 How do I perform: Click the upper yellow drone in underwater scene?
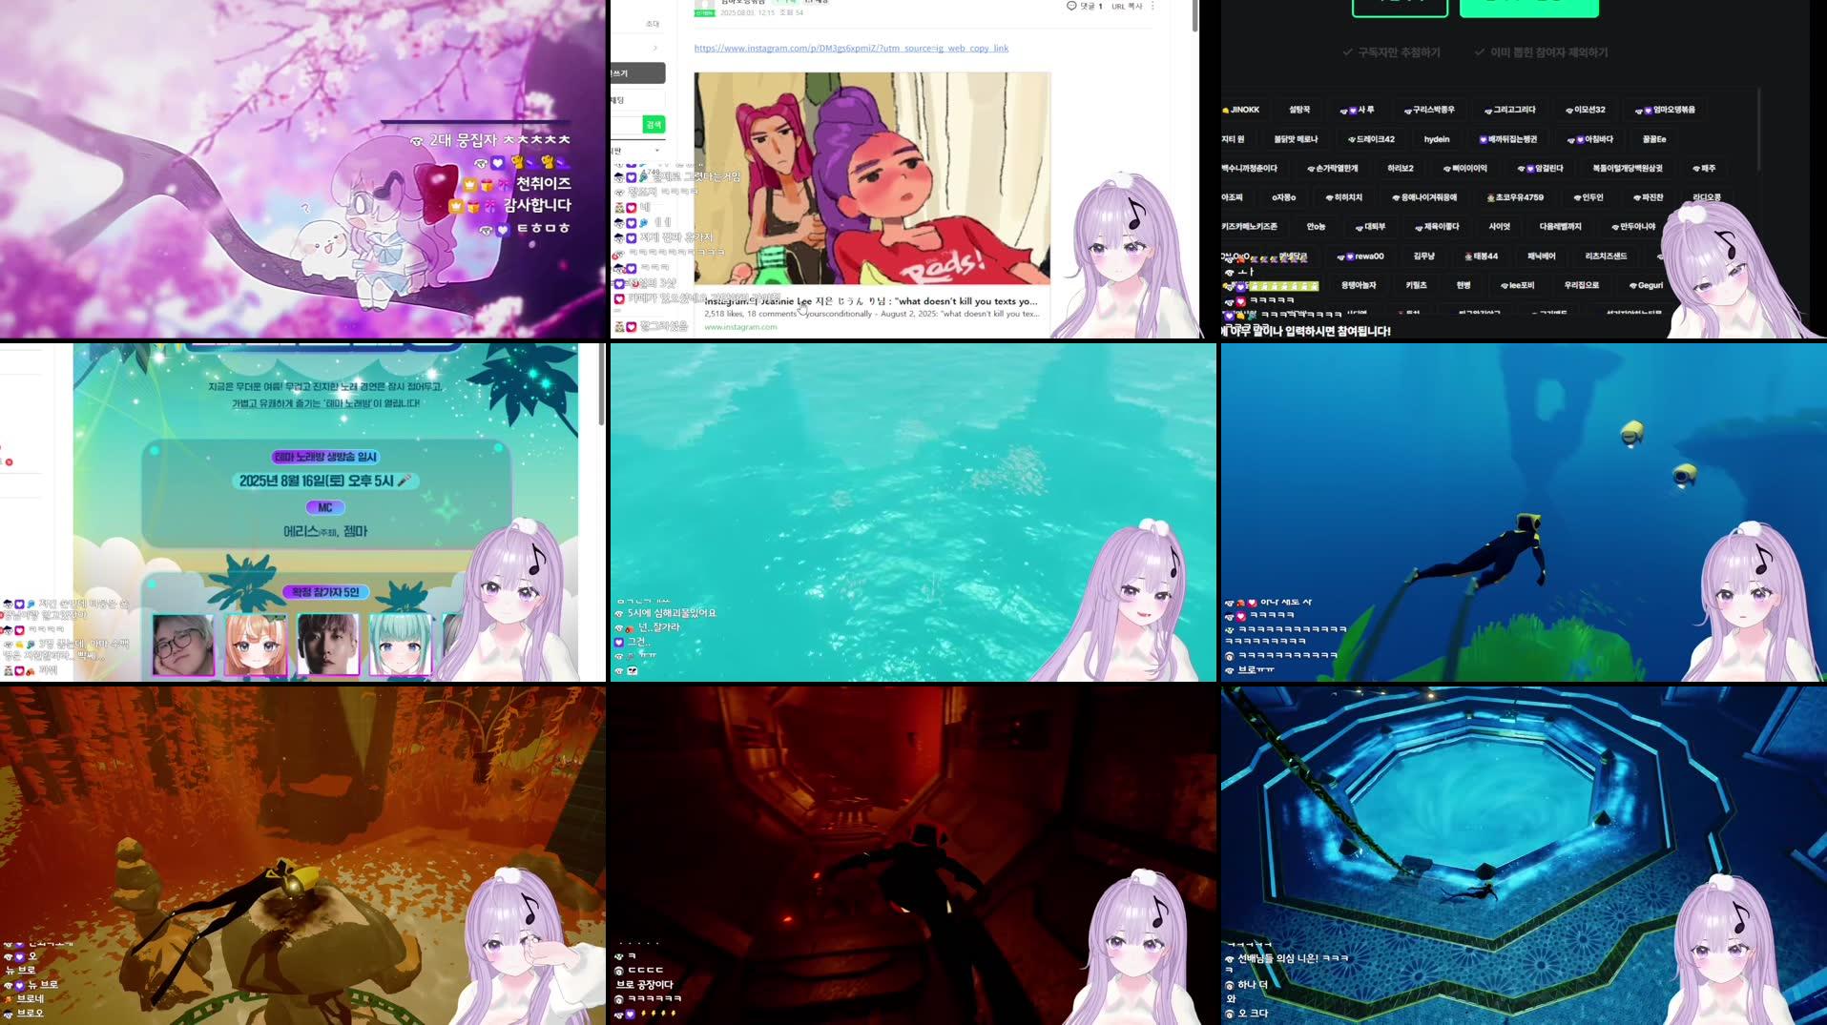pos(1631,433)
